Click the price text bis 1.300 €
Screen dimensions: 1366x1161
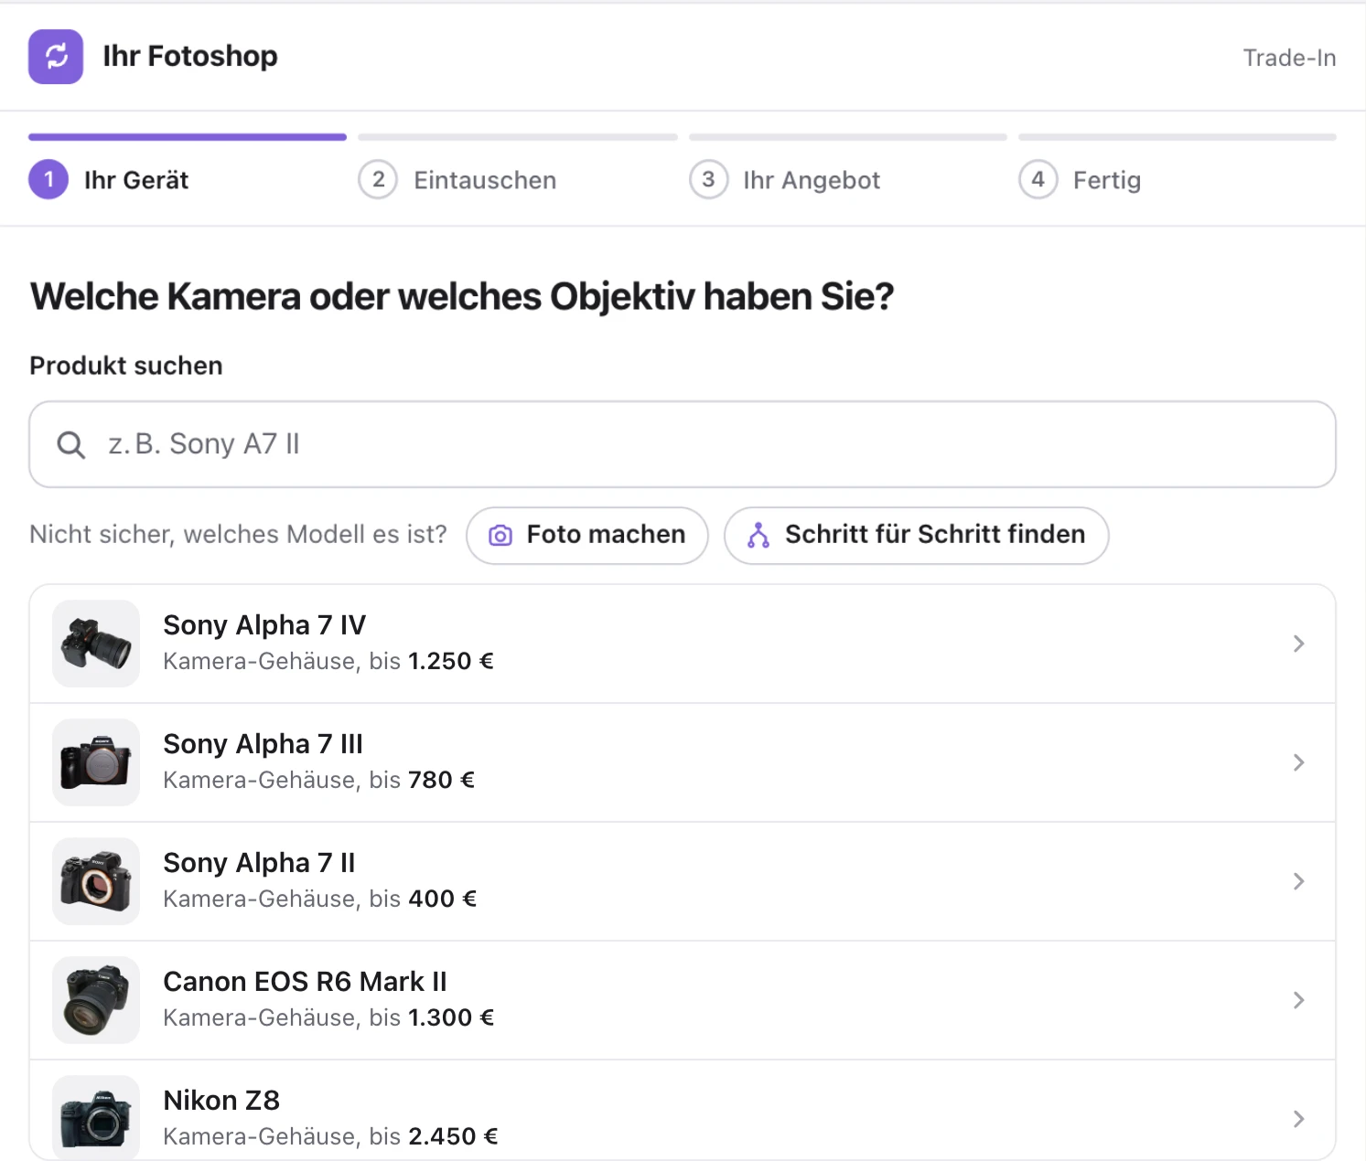coord(432,1017)
